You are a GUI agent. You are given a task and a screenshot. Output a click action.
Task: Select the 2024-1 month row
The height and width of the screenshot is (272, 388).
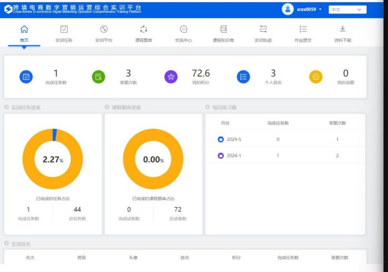tap(233, 155)
